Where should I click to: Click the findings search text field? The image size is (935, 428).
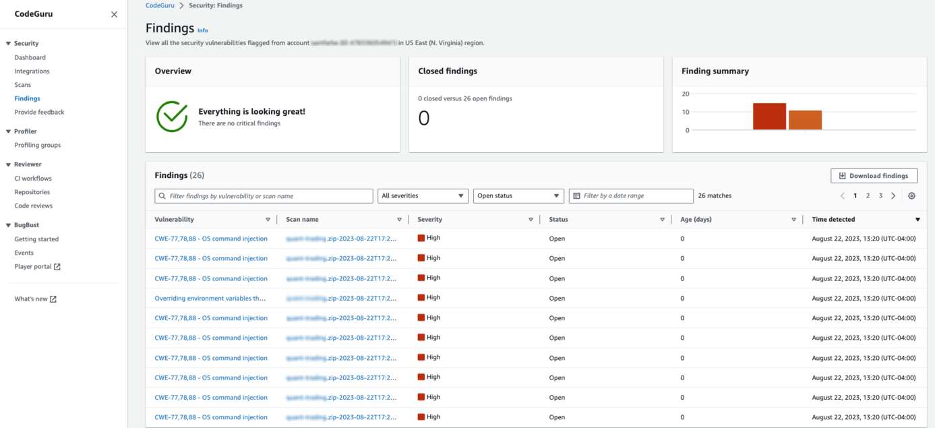click(264, 196)
